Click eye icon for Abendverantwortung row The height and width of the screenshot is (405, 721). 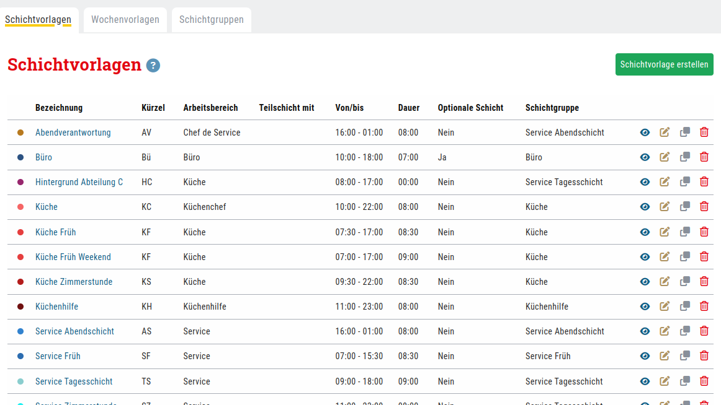[645, 132]
